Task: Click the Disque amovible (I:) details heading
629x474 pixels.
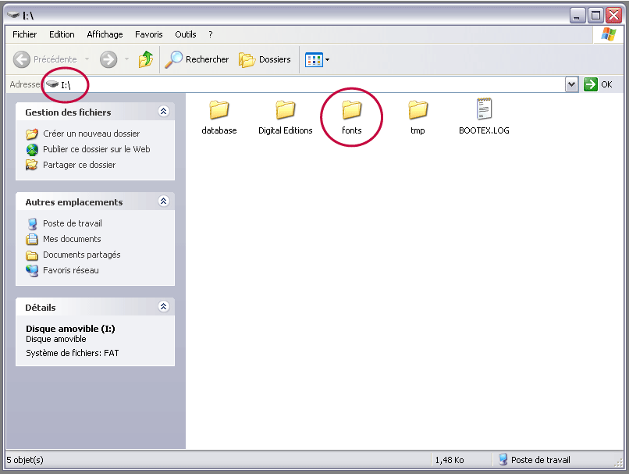Action: coord(70,329)
